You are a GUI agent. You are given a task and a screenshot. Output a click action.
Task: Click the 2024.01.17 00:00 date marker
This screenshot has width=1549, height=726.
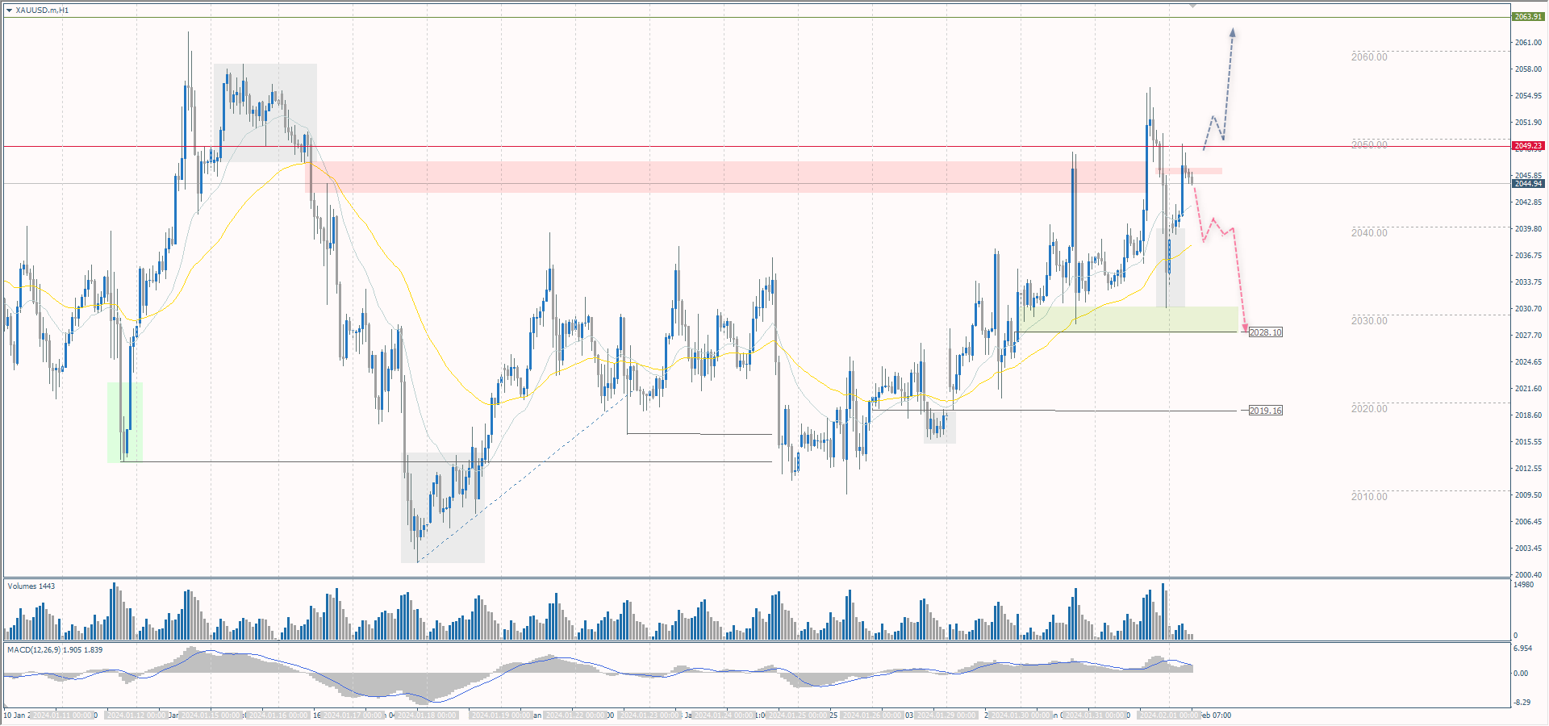coord(353,716)
